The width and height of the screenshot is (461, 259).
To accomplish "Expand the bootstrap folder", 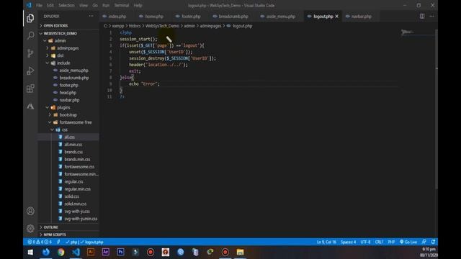I will [x=68, y=115].
